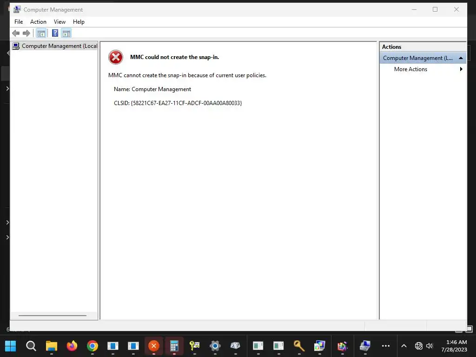Click the calculator-style taskbar icon
This screenshot has height=357, width=476.
tap(174, 346)
